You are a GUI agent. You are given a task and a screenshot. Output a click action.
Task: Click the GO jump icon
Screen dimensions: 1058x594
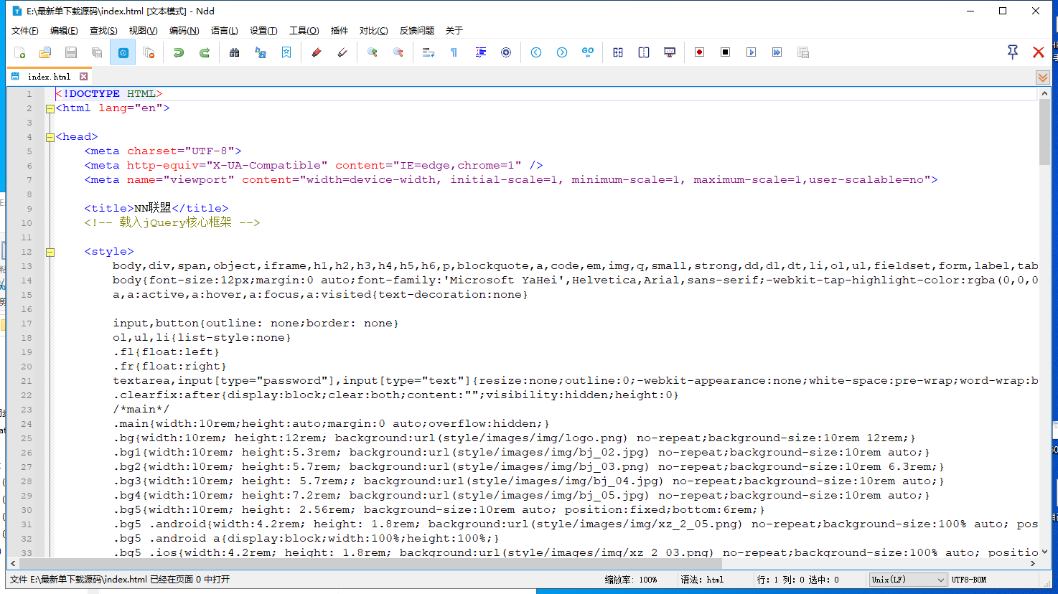coord(588,52)
